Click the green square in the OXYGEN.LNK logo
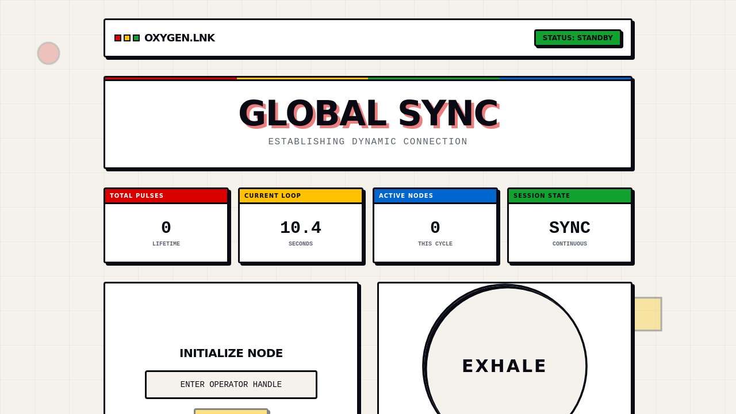 click(136, 38)
